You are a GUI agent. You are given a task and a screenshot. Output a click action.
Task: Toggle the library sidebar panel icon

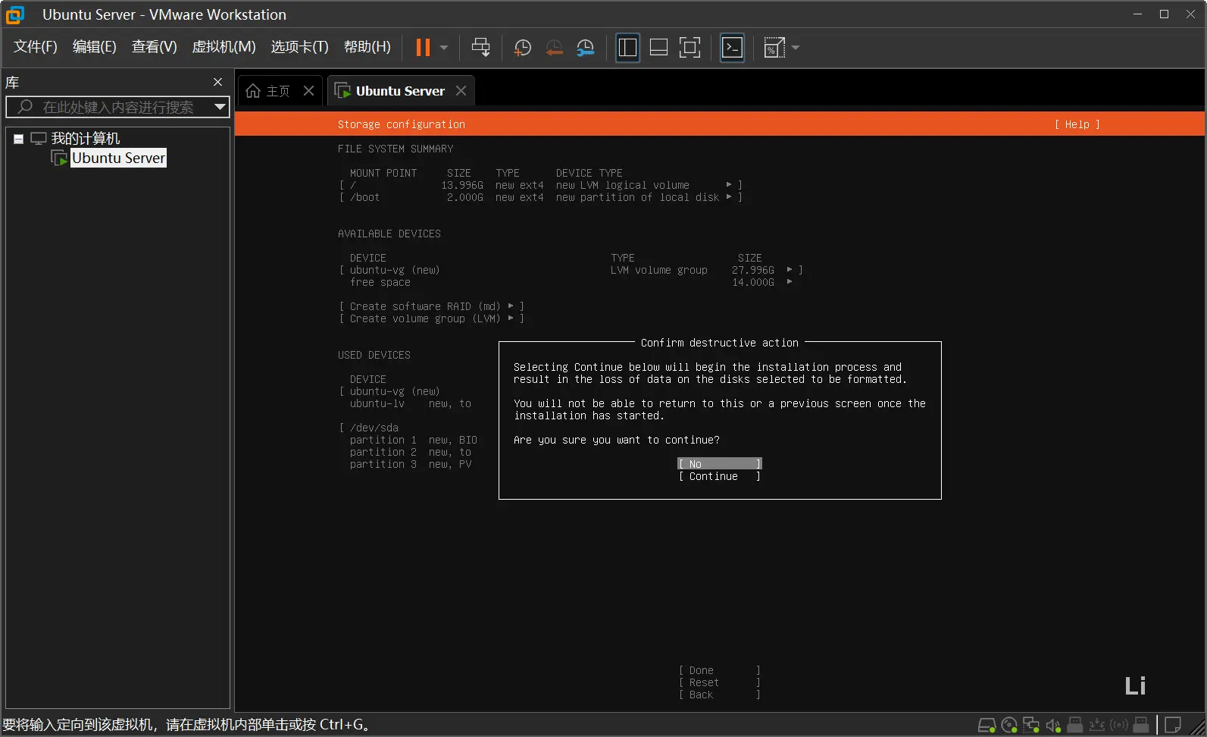(x=627, y=48)
